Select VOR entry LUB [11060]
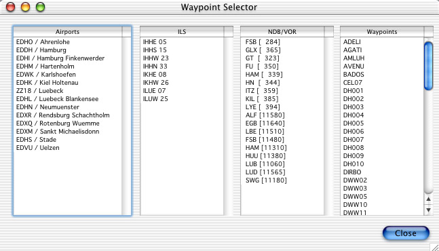Image resolution: width=439 pixels, height=251 pixels. pos(265,163)
